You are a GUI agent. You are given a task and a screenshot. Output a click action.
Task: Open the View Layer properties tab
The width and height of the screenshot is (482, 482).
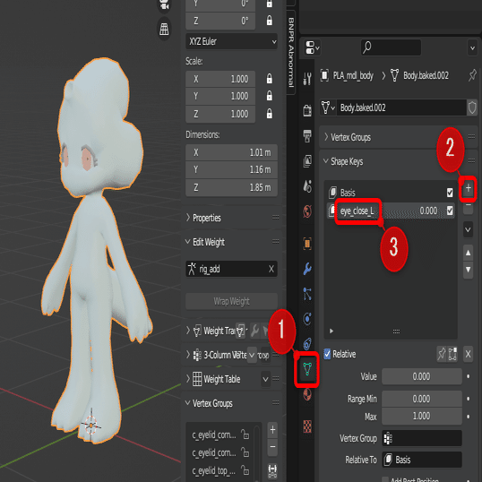click(307, 160)
